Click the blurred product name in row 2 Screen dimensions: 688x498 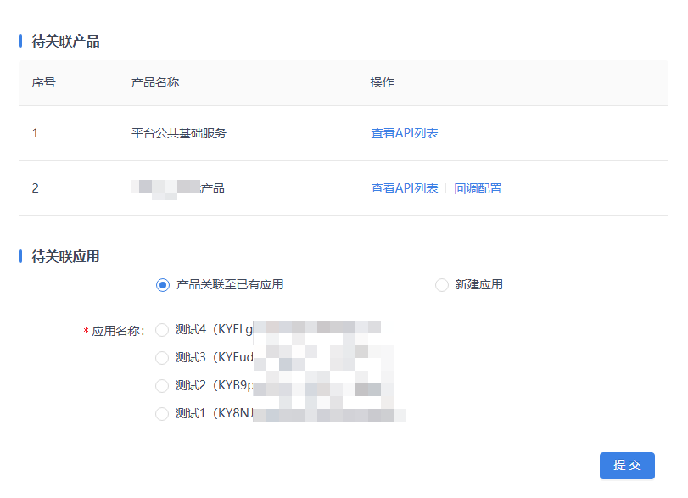tap(178, 189)
